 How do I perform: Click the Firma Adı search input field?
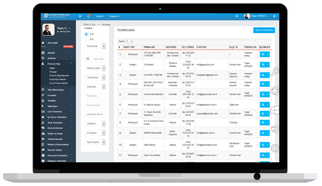tap(95, 96)
